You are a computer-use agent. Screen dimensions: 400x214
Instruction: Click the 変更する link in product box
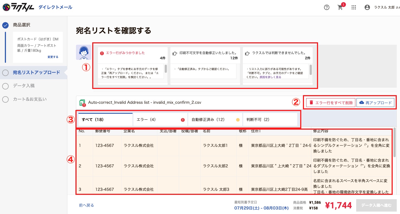point(53,57)
